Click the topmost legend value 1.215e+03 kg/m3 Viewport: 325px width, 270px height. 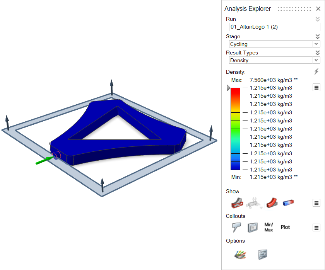271,88
